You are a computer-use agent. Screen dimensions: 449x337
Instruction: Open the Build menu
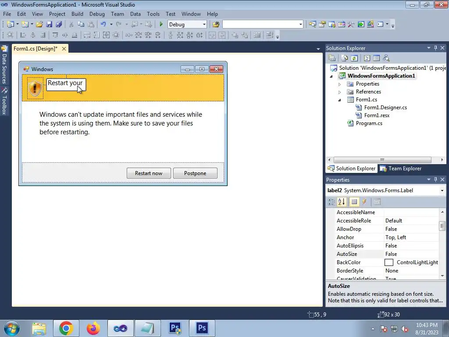77,14
